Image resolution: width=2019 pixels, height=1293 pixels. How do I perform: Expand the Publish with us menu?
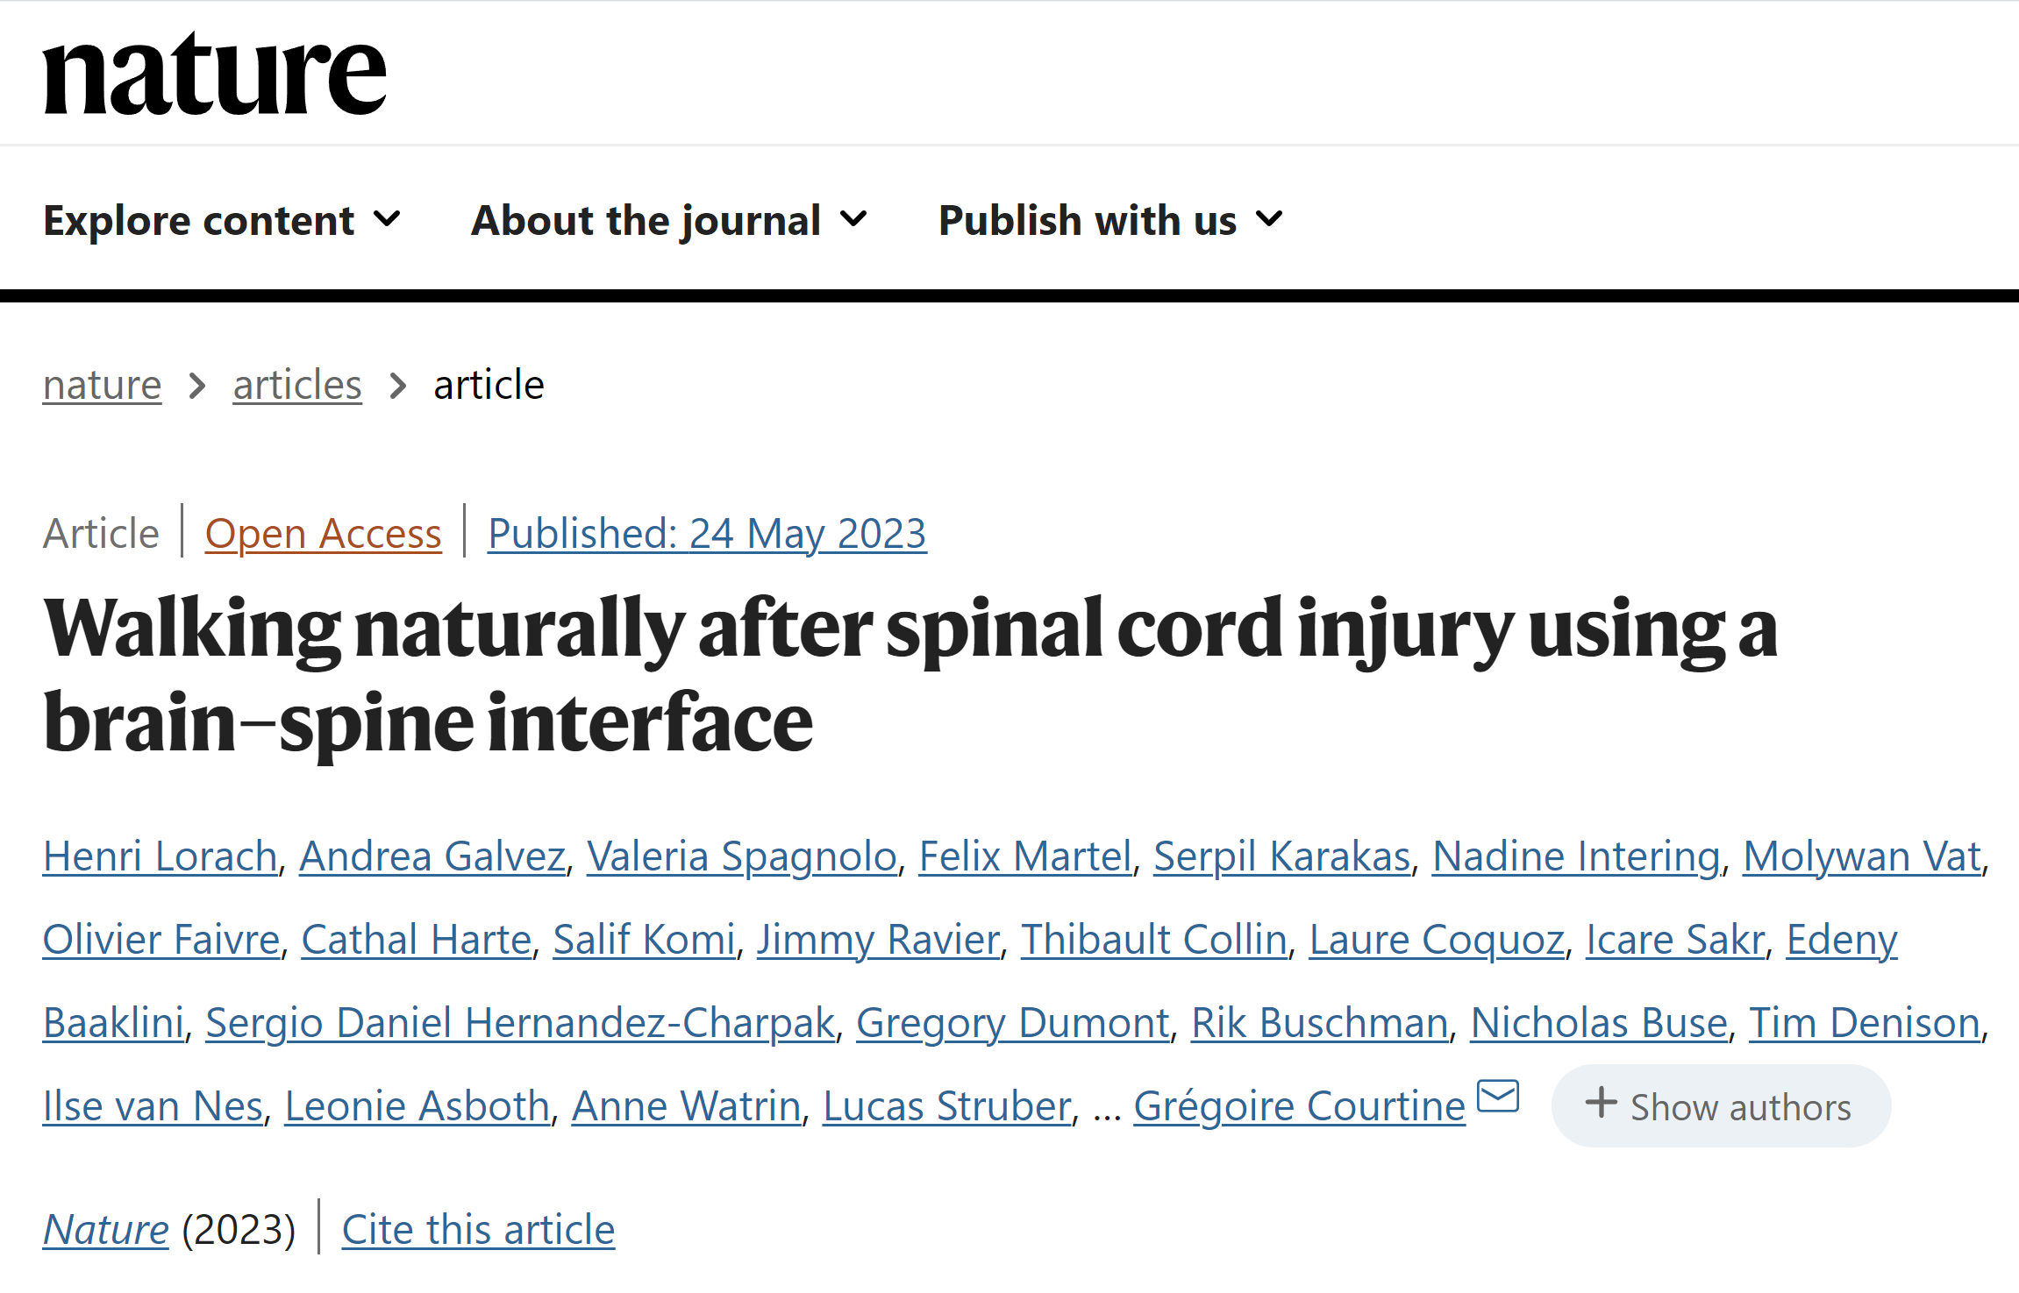1111,220
